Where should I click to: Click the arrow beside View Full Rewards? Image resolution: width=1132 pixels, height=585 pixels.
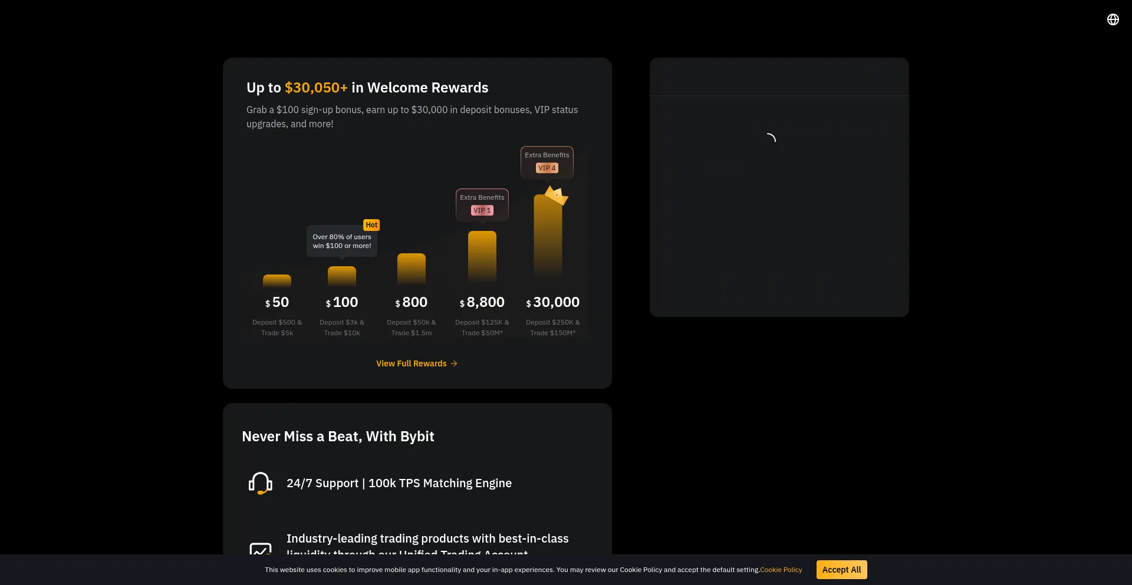coord(454,363)
